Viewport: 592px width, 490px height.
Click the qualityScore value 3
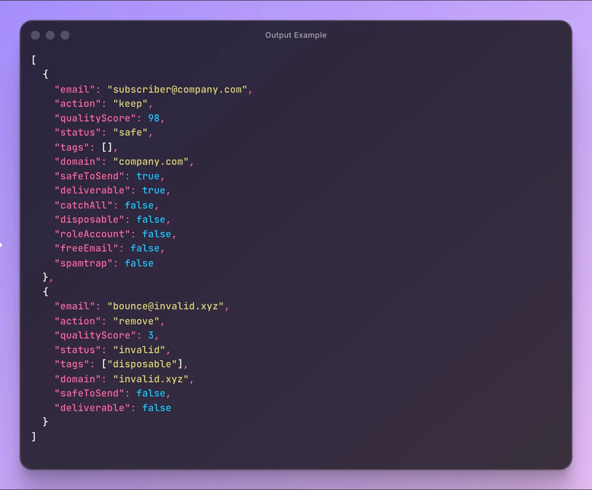151,335
